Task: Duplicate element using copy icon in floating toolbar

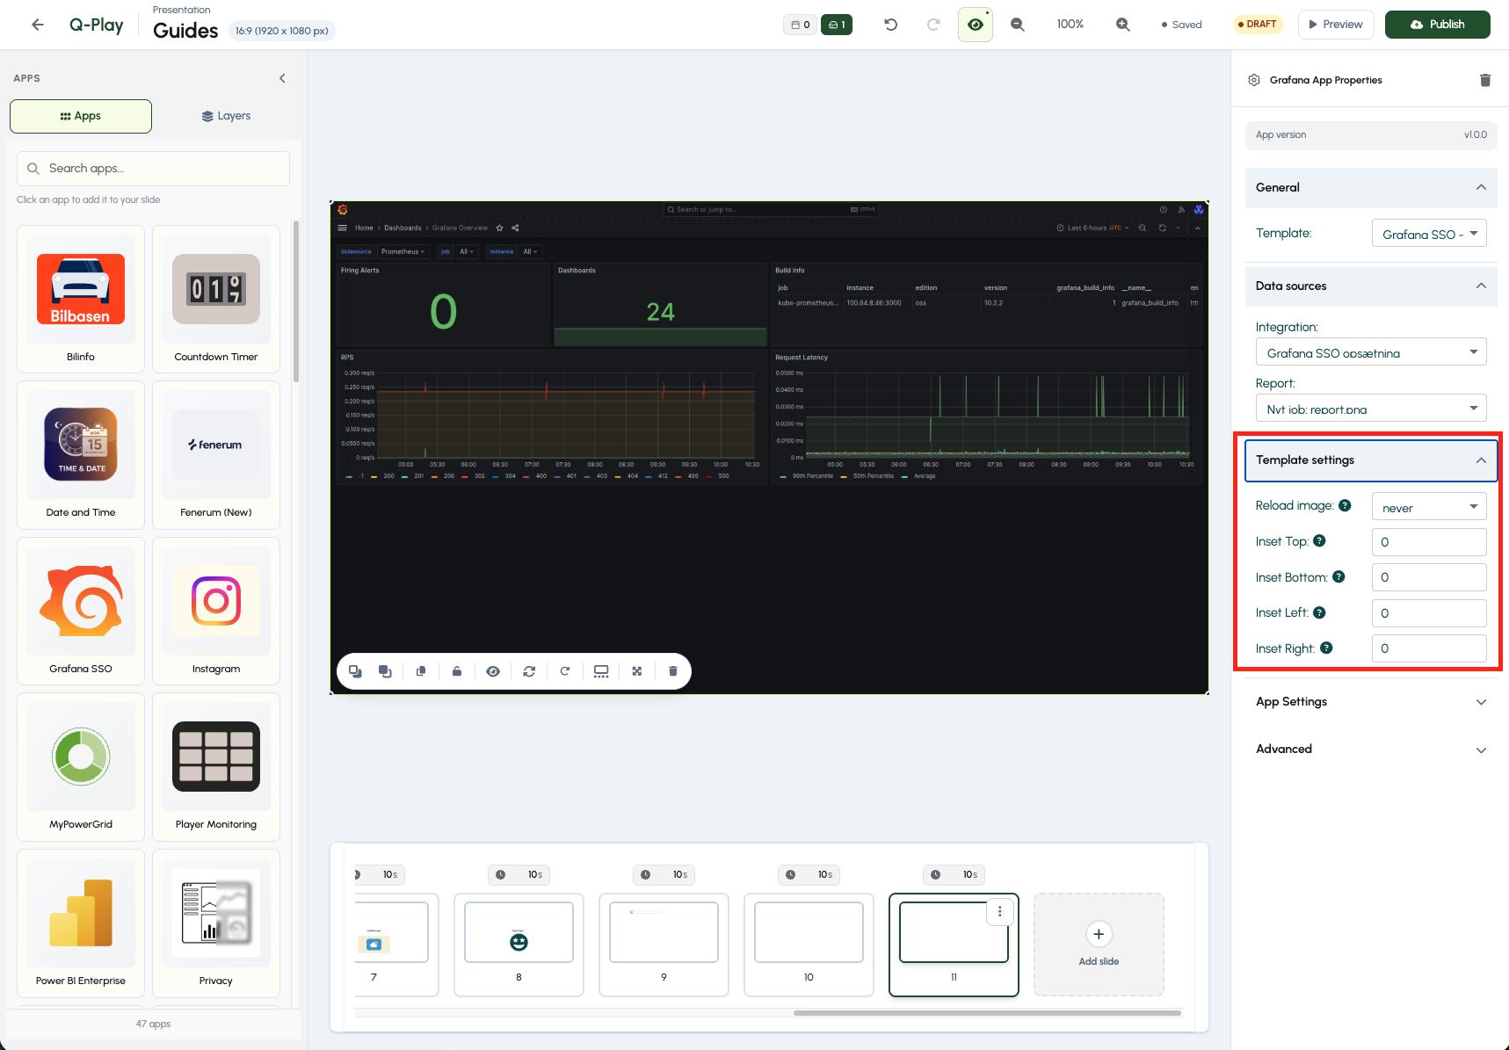Action: tap(421, 671)
